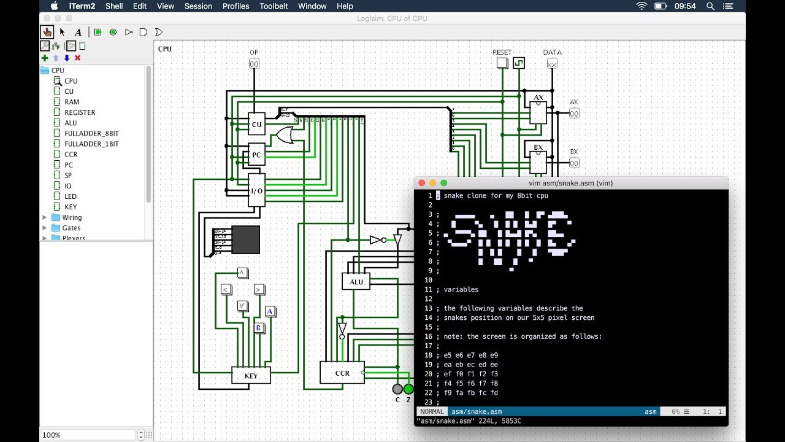Click the Z flag LED
This screenshot has height=442, width=785.
(x=408, y=389)
